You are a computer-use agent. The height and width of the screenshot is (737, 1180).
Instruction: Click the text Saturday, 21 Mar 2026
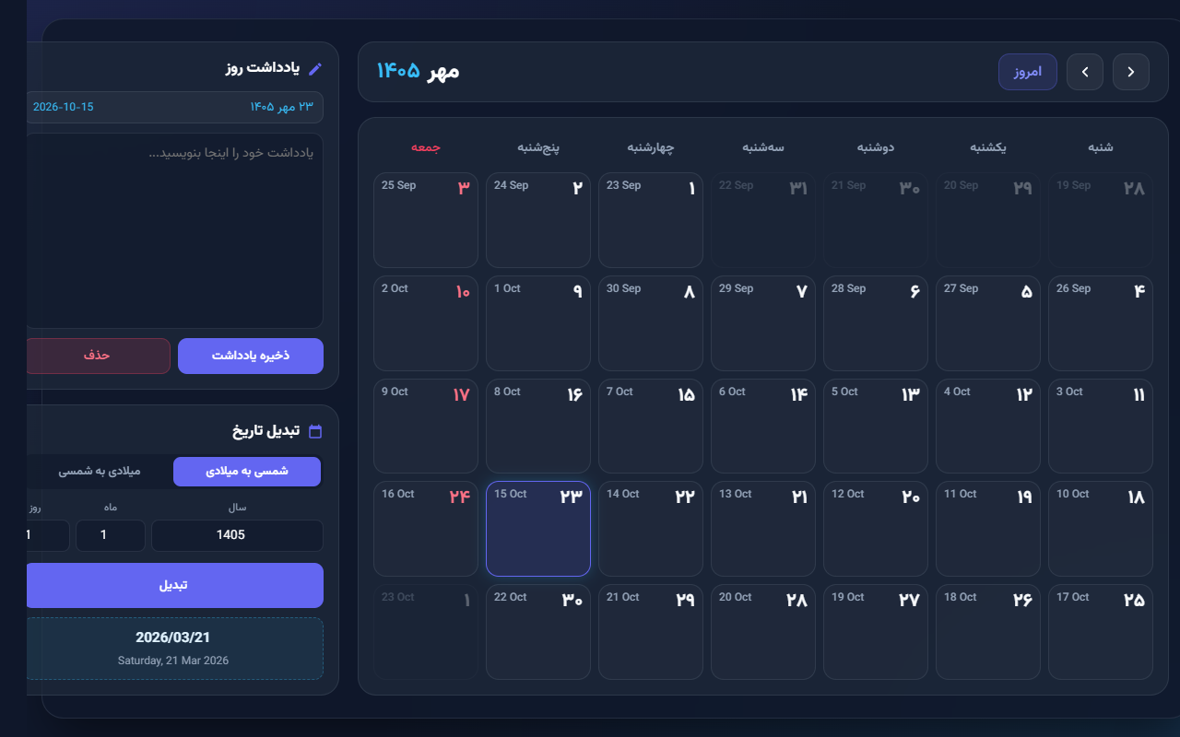pyautogui.click(x=173, y=661)
